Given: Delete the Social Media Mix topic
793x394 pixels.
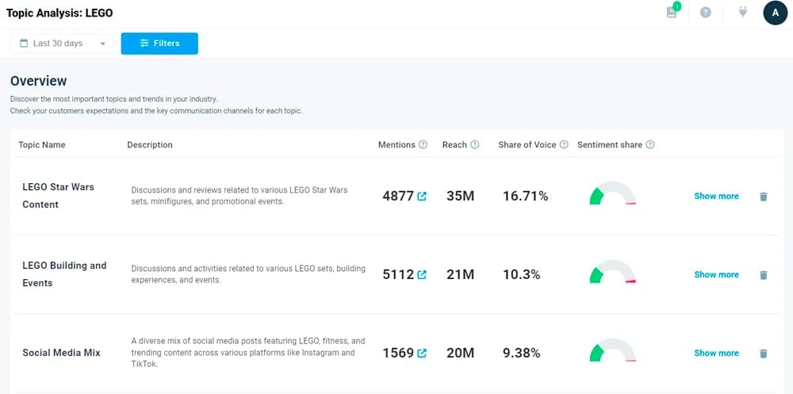Looking at the screenshot, I should [764, 353].
